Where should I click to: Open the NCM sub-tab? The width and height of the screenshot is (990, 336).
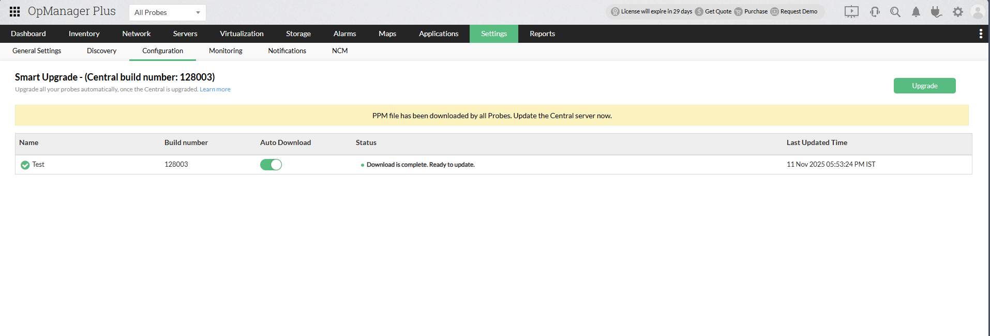[x=340, y=51]
